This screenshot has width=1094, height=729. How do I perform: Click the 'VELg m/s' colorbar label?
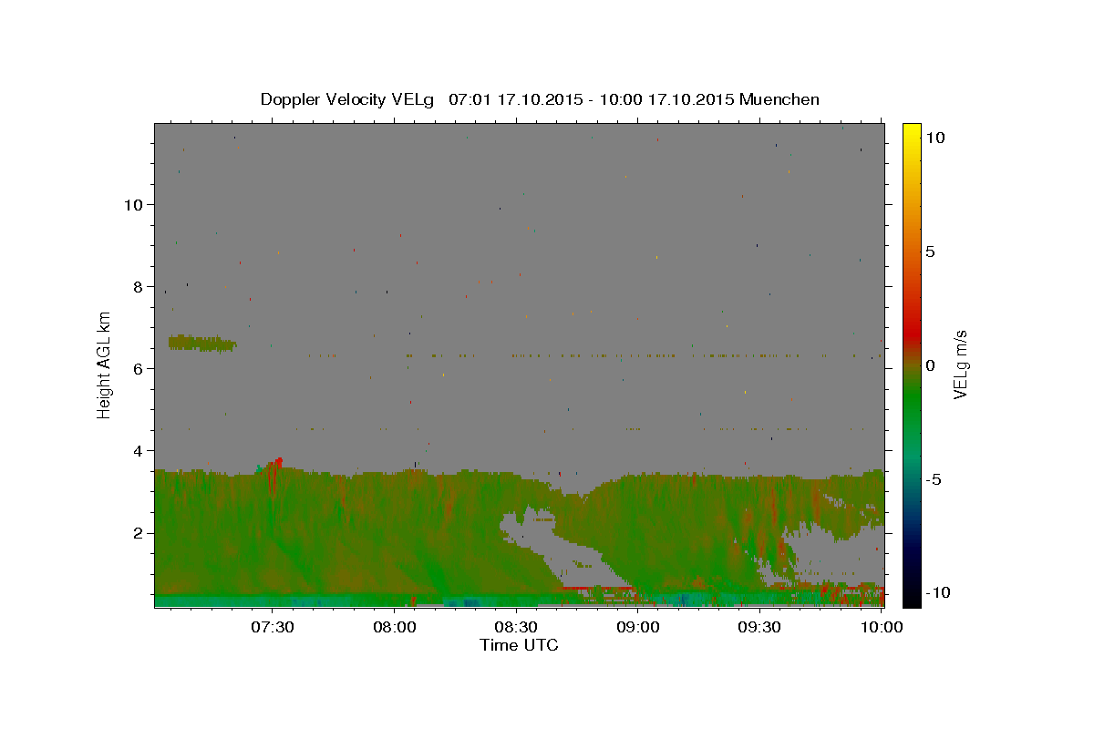(x=960, y=364)
